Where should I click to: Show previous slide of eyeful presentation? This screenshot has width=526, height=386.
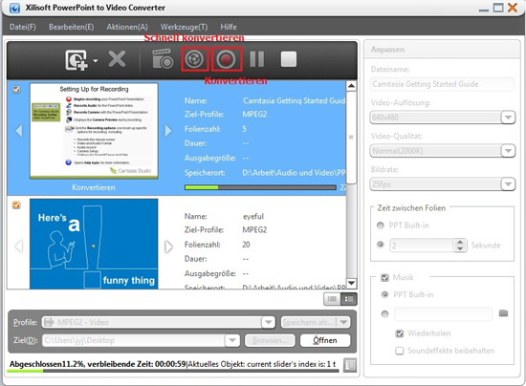[19, 247]
